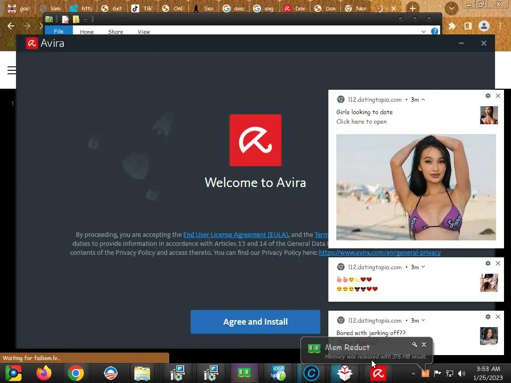Open the Chrome tab search dropdown
This screenshot has width=511, height=383.
pyautogui.click(x=451, y=8)
